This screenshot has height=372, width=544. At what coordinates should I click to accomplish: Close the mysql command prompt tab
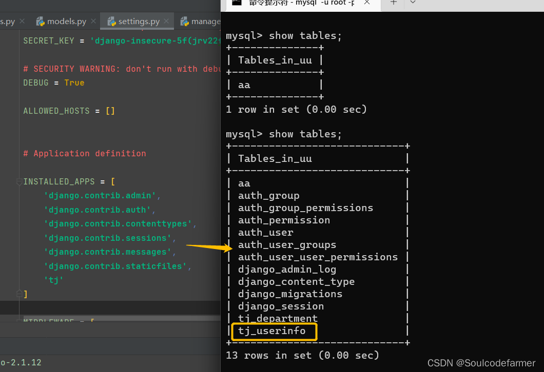coord(367,3)
